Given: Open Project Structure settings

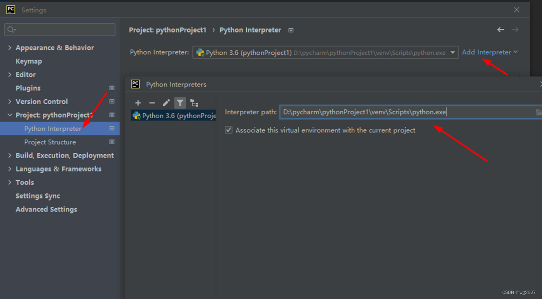Looking at the screenshot, I should tap(50, 142).
